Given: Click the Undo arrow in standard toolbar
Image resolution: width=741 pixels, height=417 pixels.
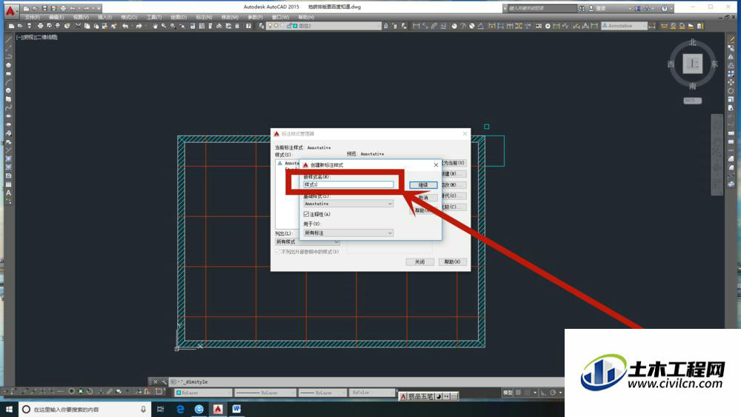Looking at the screenshot, I should tap(125, 26).
